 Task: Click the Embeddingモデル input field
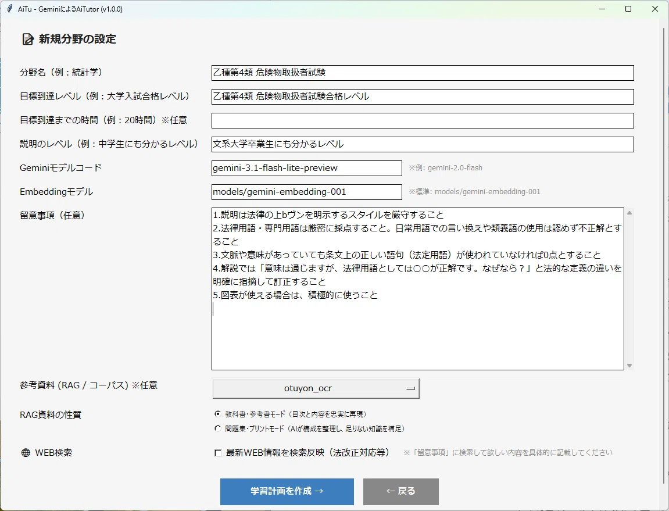[306, 192]
